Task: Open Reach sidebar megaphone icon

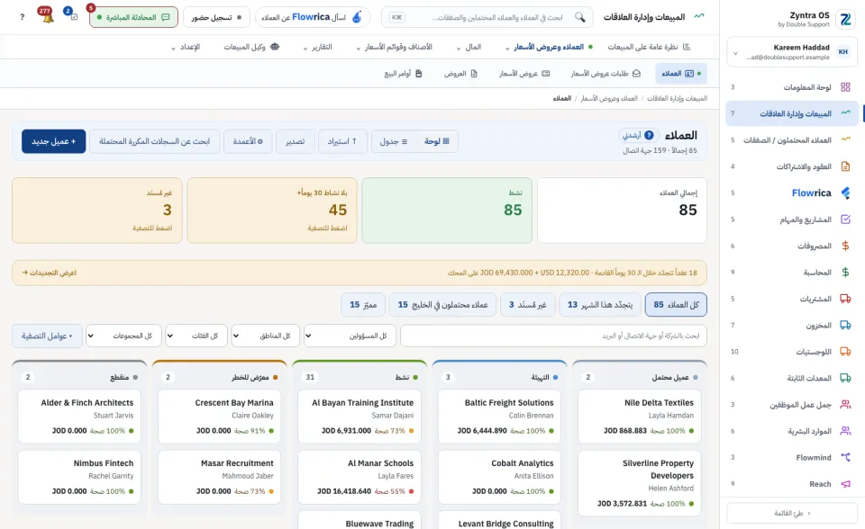Action: pyautogui.click(x=845, y=484)
